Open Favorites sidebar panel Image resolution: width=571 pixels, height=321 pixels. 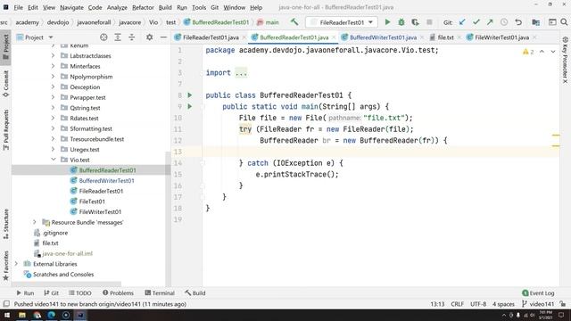tap(6, 266)
